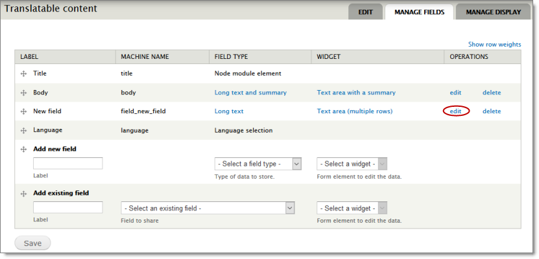Open the 'Select a field type' dropdown
Image resolution: width=539 pixels, height=259 pixels.
[x=258, y=164]
